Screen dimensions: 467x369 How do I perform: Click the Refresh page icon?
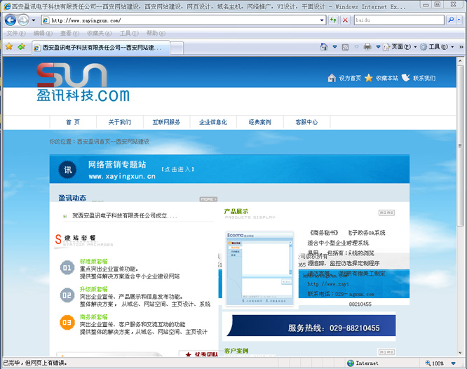[x=333, y=20]
